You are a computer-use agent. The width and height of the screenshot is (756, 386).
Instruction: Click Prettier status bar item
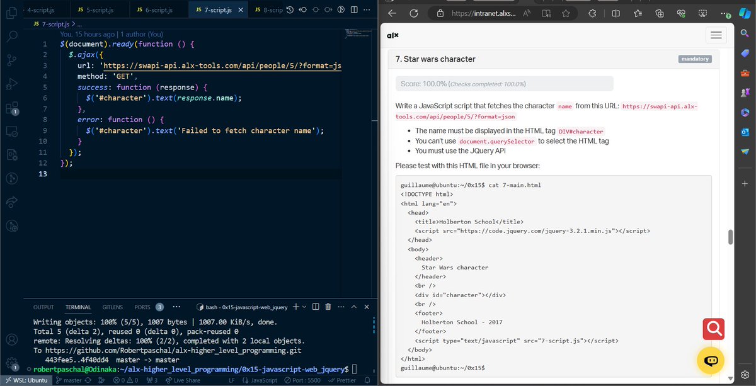342,380
